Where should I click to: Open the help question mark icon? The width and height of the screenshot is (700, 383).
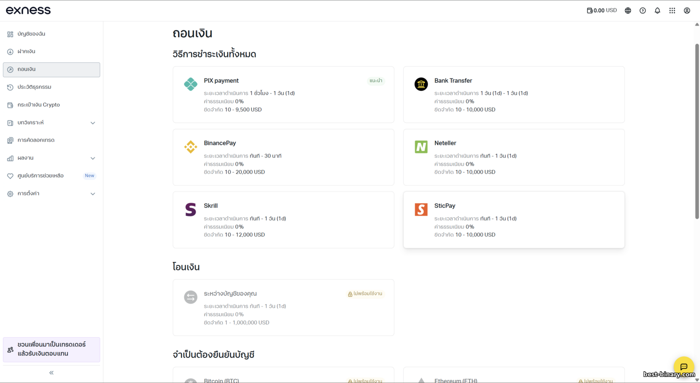pos(643,11)
